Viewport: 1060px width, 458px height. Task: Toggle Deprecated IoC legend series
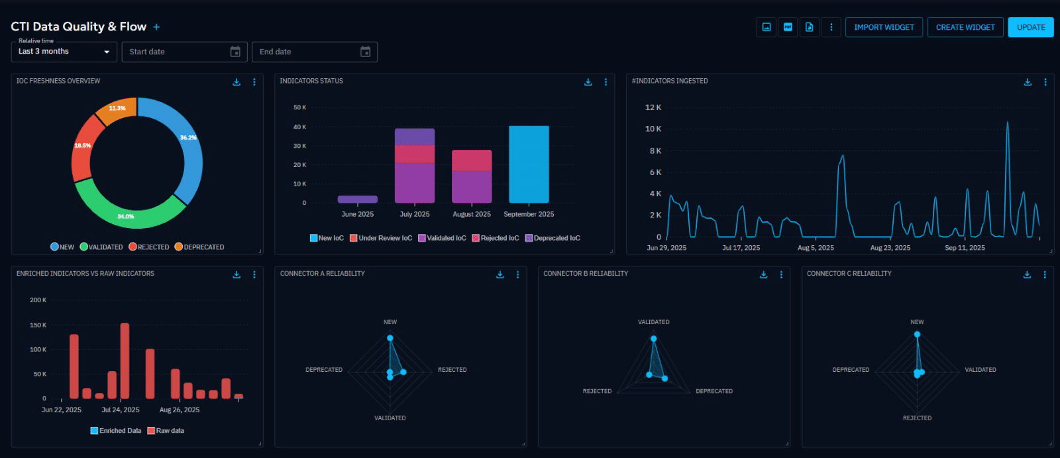553,238
